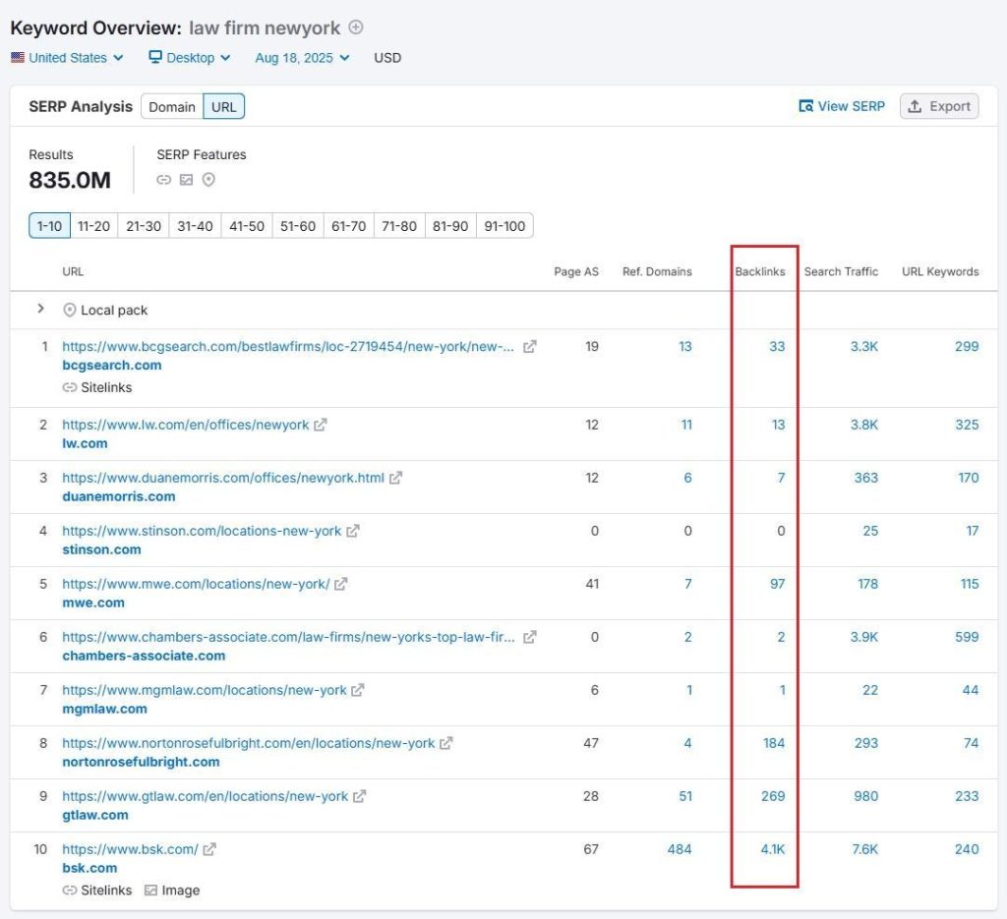The image size is (1007, 919).
Task: Click the Image icon on the bsk.com row
Action: click(x=150, y=890)
